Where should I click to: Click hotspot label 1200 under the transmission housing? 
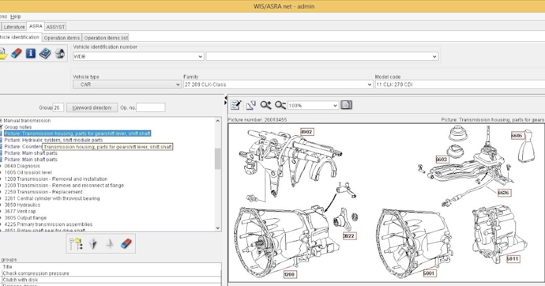(x=290, y=275)
